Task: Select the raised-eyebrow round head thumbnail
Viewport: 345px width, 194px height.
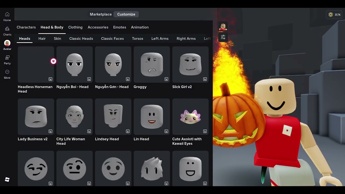Action: point(74,168)
